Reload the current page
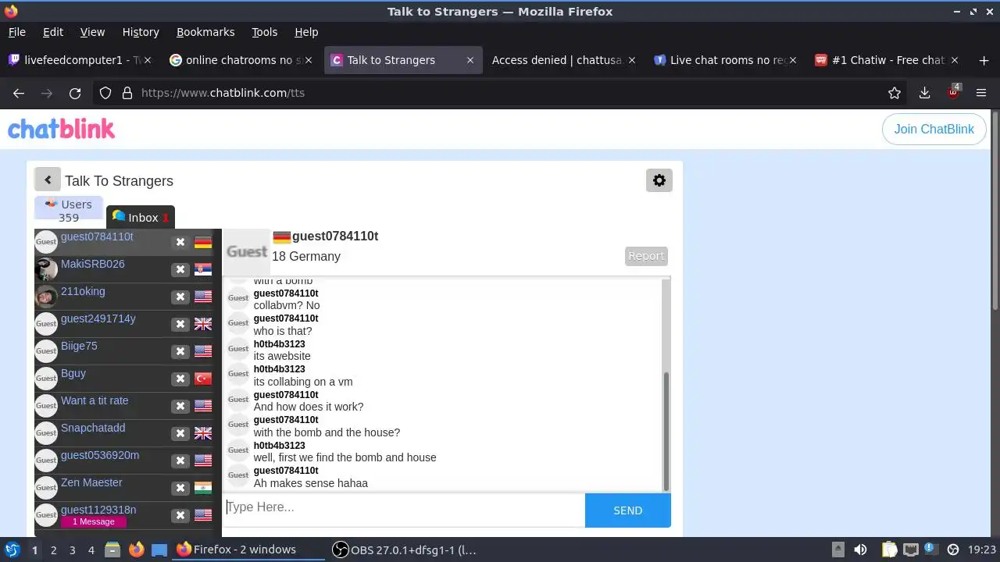This screenshot has height=562, width=1000. pos(75,93)
